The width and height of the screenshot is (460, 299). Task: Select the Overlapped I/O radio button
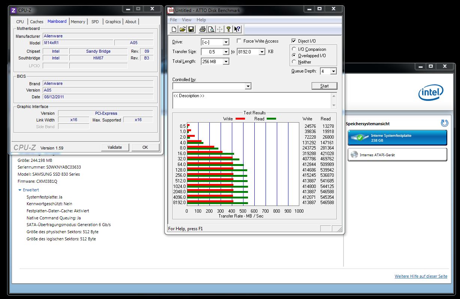(x=294, y=55)
